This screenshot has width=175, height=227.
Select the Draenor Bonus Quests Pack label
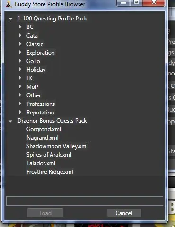coord(52,121)
